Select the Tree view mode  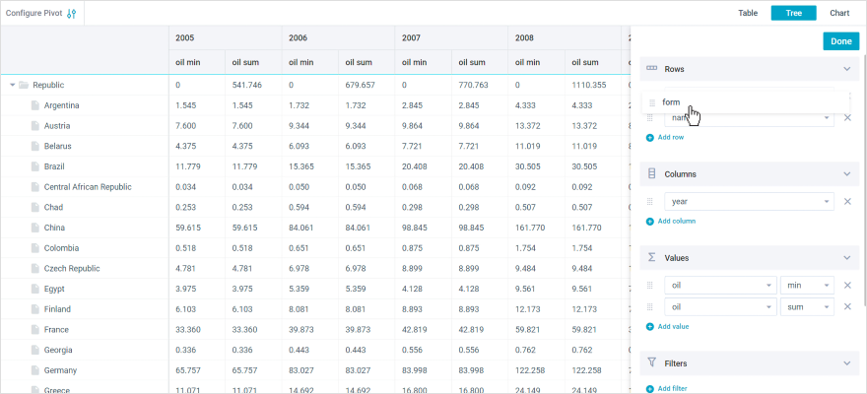coord(793,14)
